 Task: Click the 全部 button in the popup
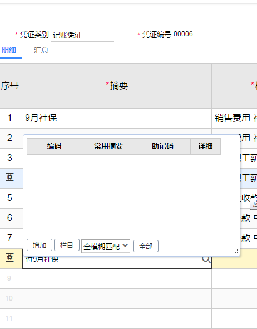146,246
